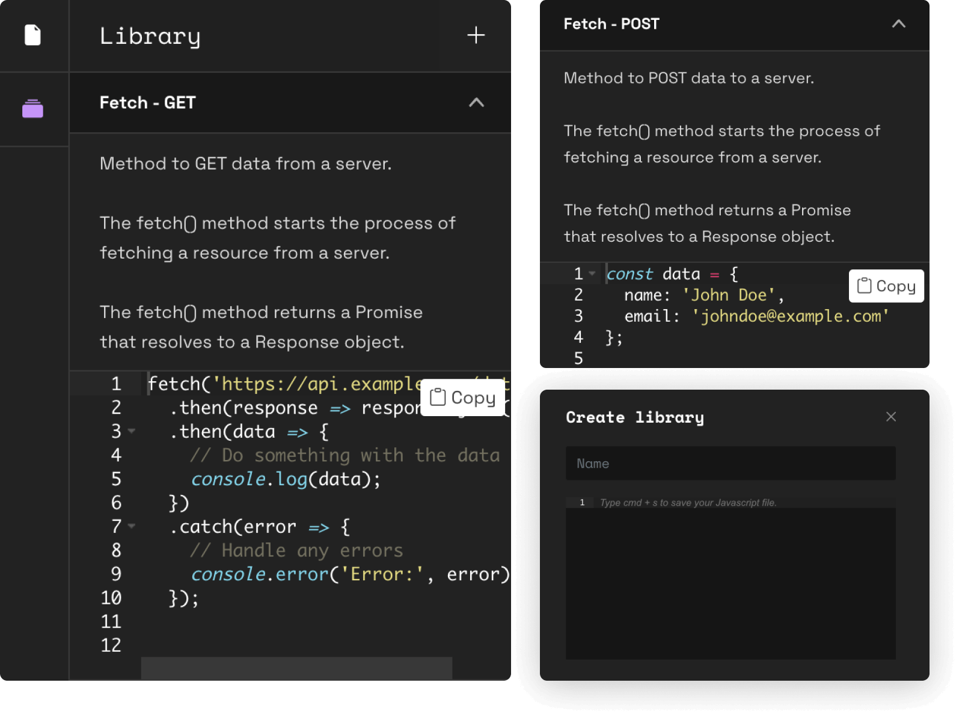Click the .catch(error => { code line
This screenshot has width=968, height=724.
pyautogui.click(x=260, y=527)
